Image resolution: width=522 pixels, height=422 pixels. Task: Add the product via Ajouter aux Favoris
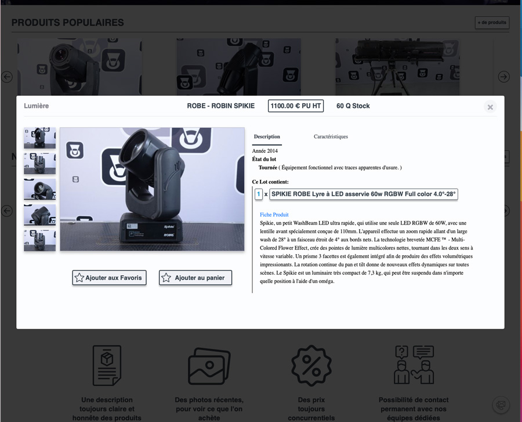click(109, 277)
